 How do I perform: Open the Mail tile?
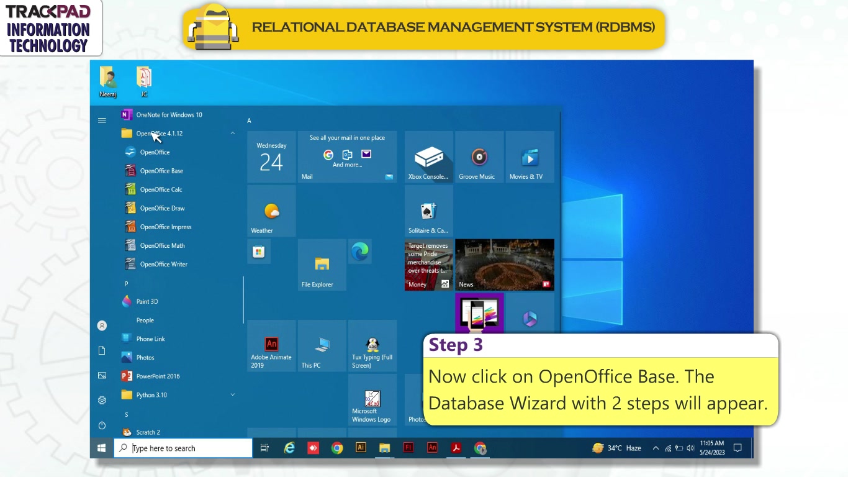(347, 157)
